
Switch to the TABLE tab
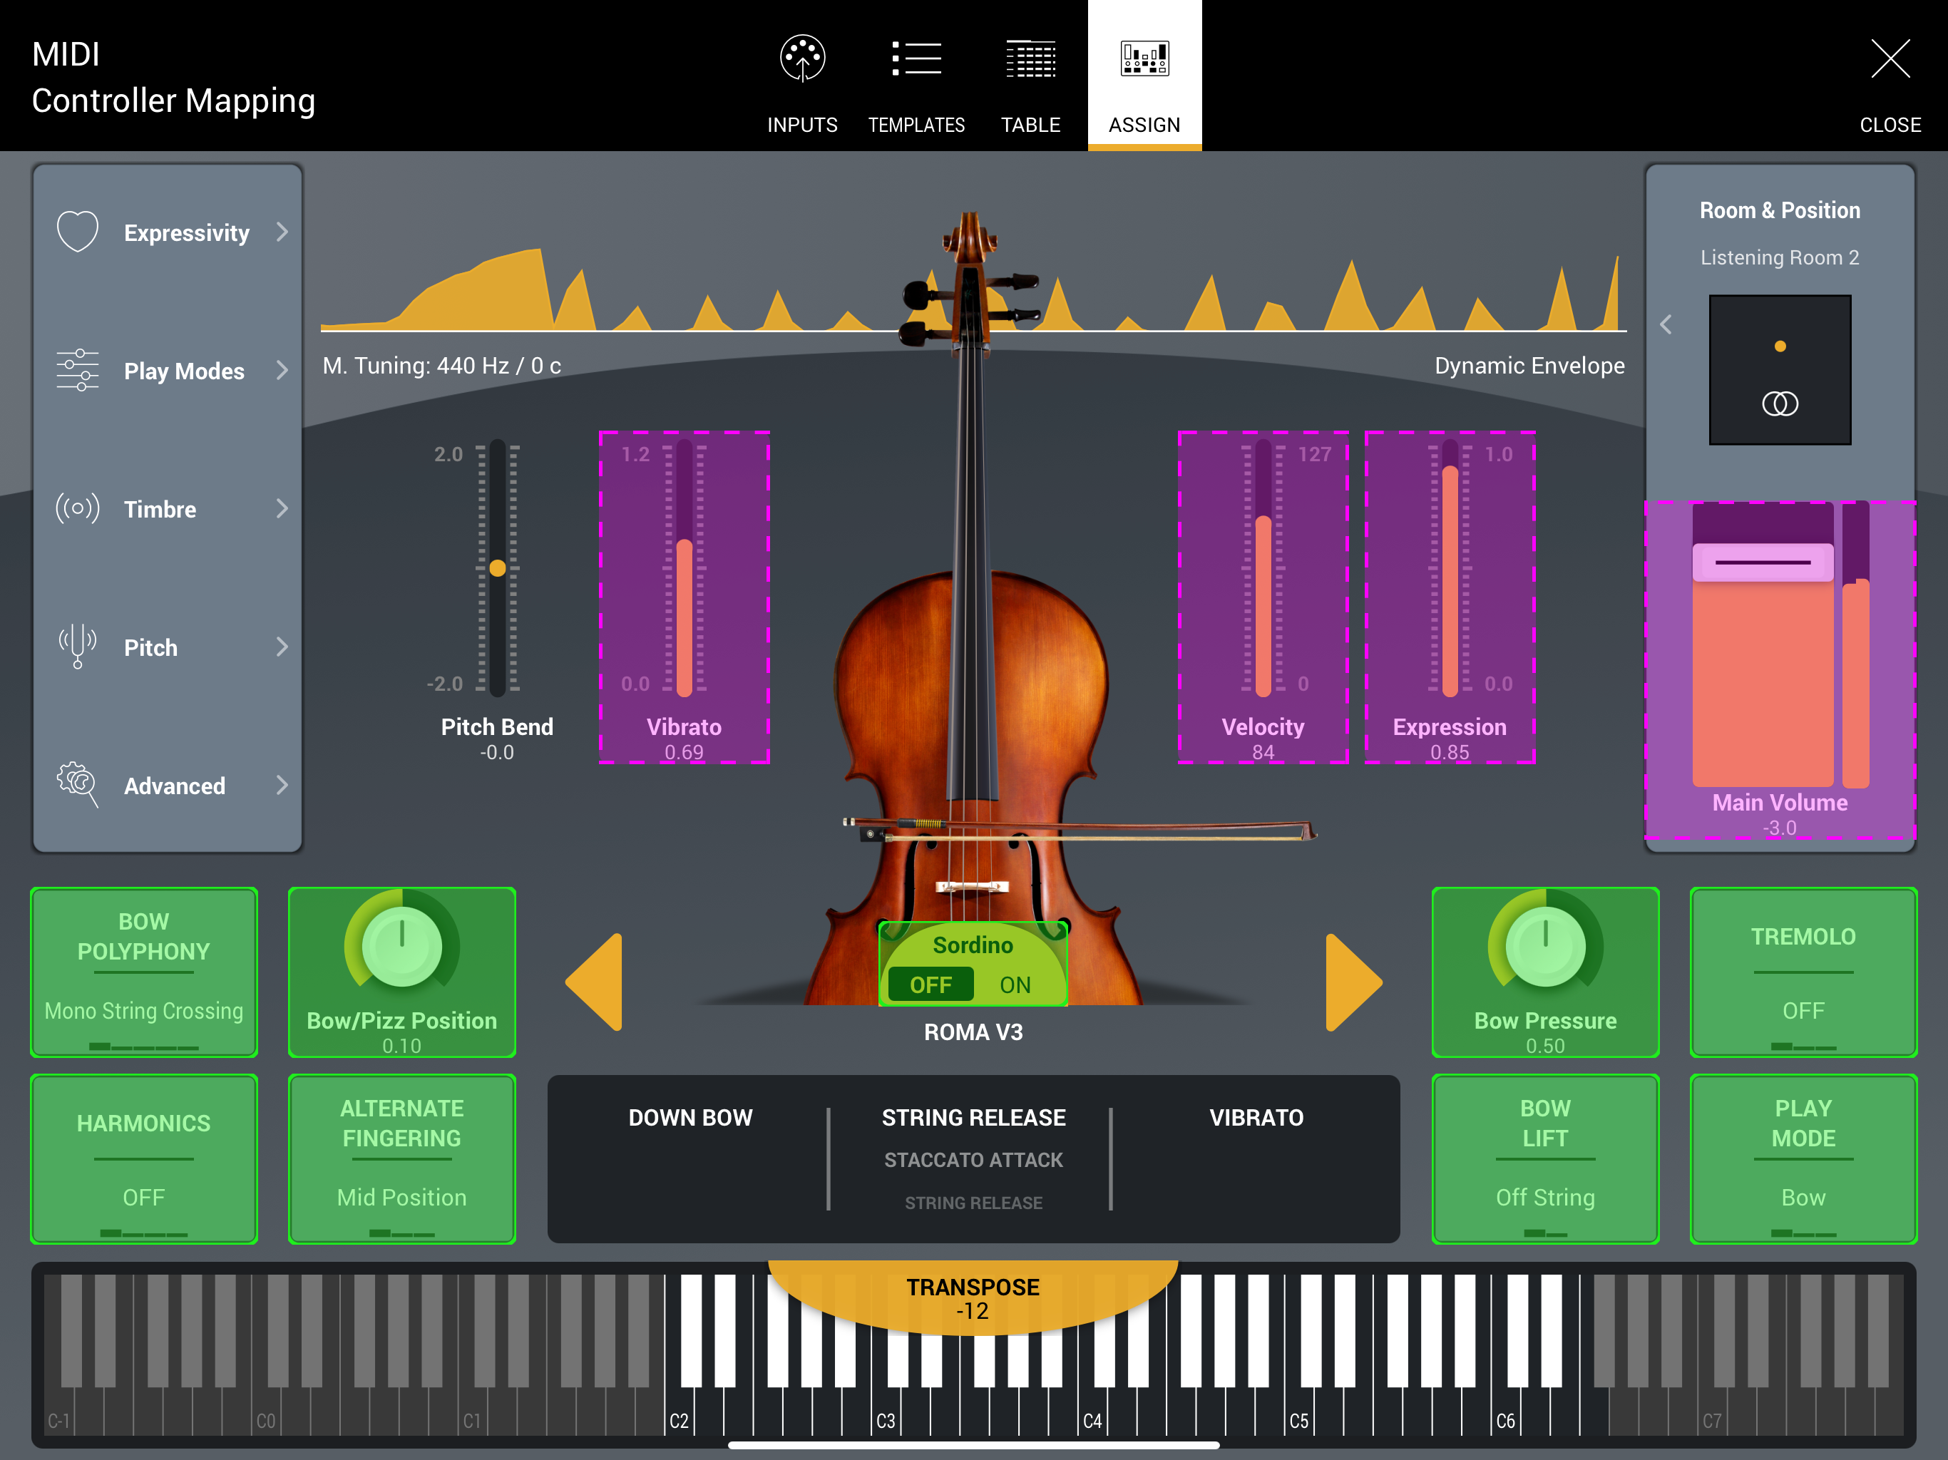(x=1030, y=76)
